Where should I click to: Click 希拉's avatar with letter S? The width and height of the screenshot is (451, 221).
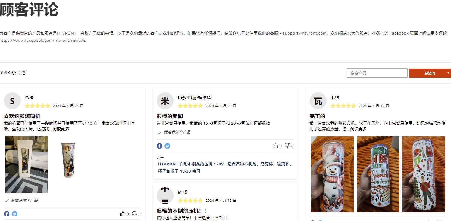pyautogui.click(x=12, y=101)
